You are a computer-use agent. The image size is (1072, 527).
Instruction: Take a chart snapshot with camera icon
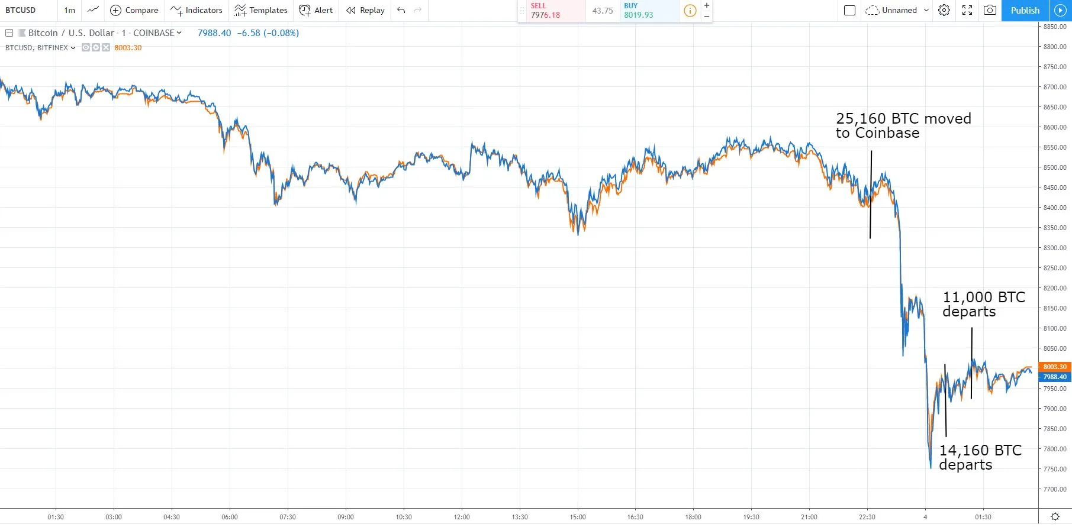[x=990, y=10]
